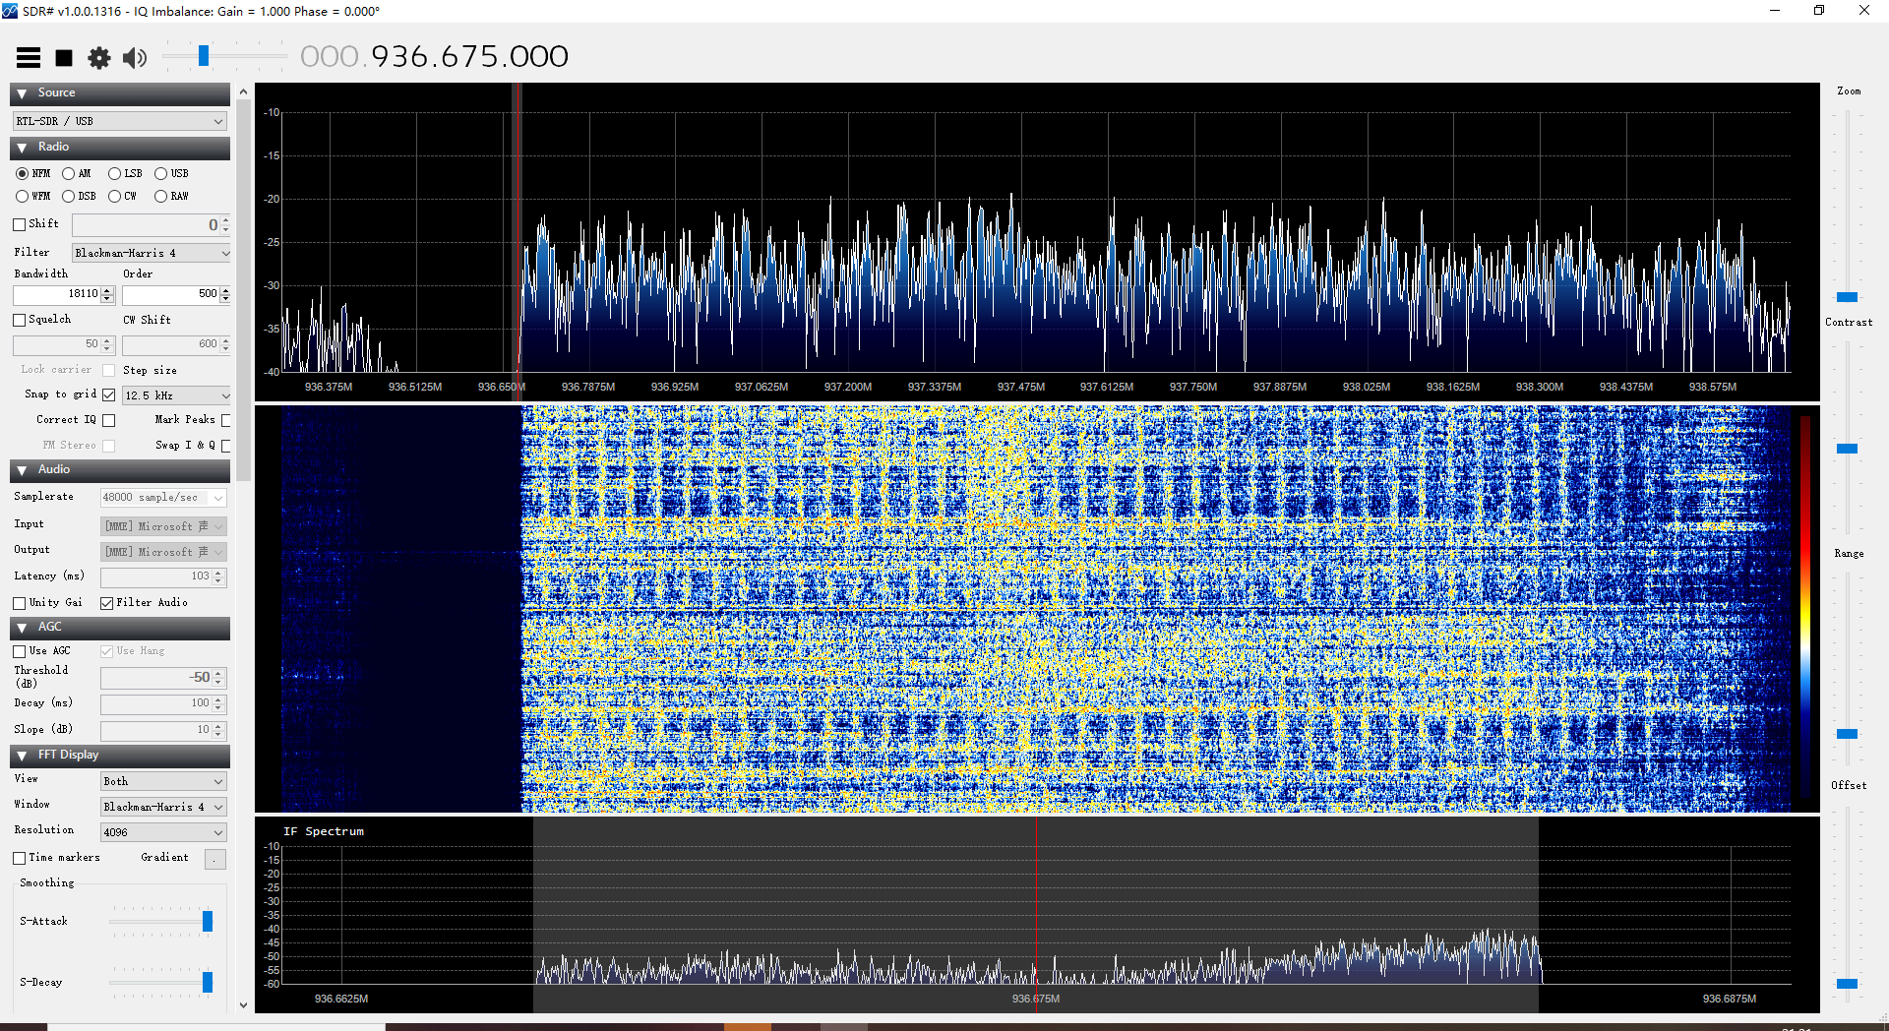Increase the Latency stepper value
1889x1031 pixels.
219,573
